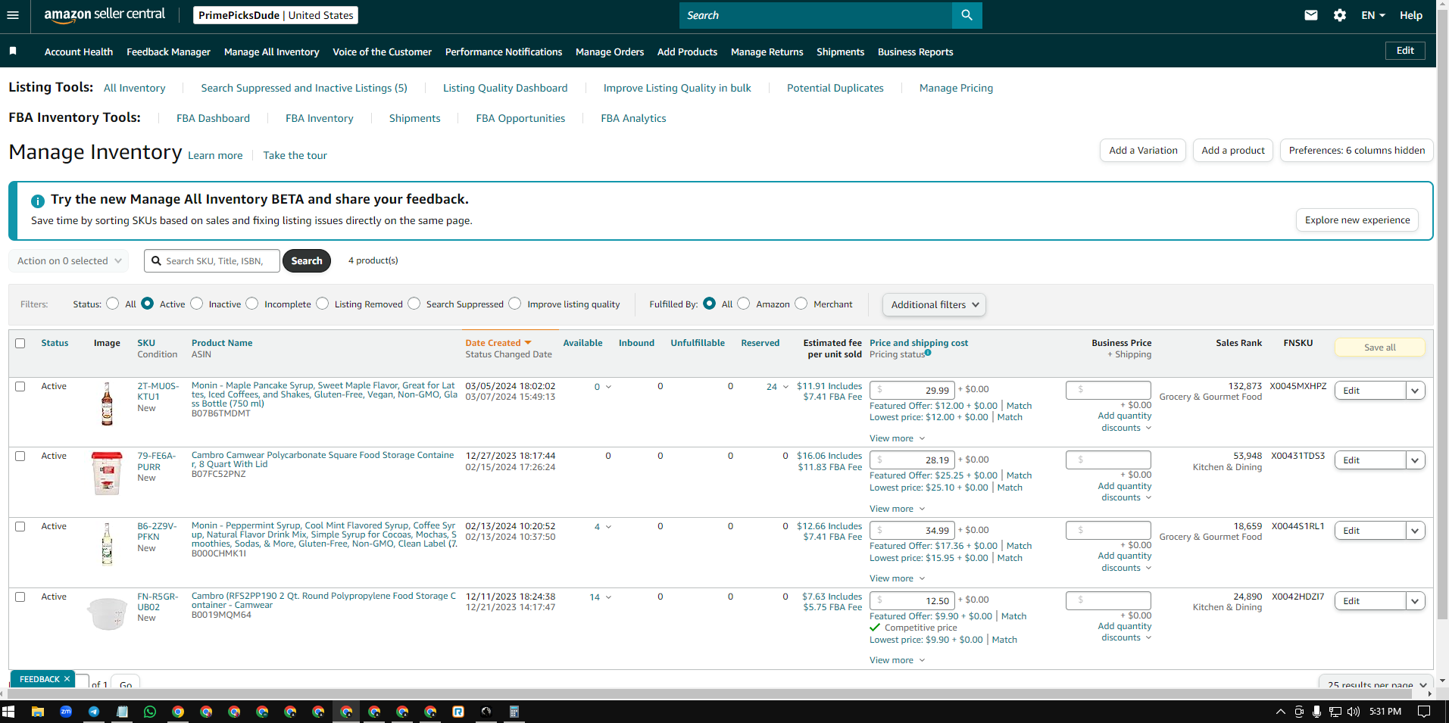Open the Monin Peppermint Syrup thumbnail
This screenshot has width=1449, height=723.
tap(107, 544)
